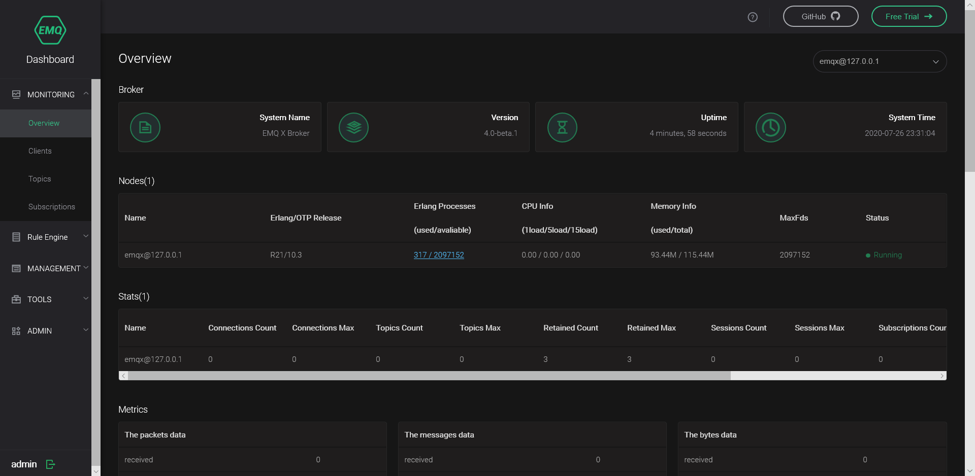Screen dimensions: 975x476
Task: Click the System Name document icon
Action: pyautogui.click(x=145, y=127)
